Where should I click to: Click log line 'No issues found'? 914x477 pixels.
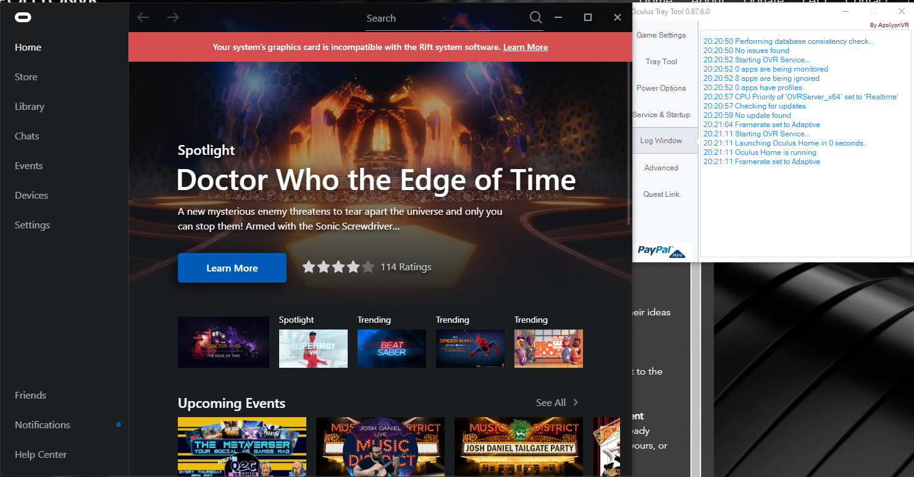pos(746,51)
